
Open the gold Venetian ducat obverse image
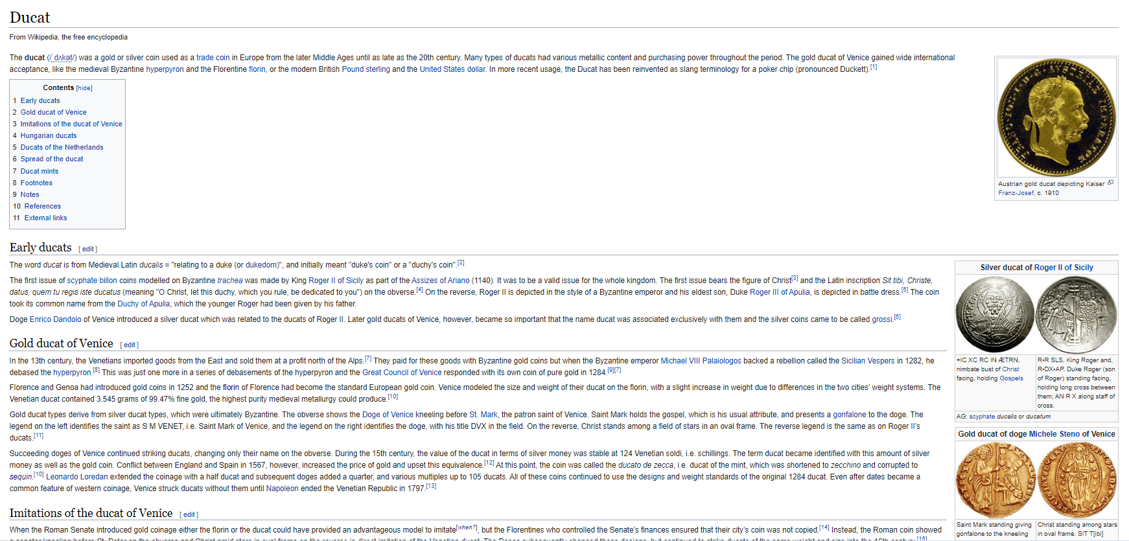(x=995, y=480)
